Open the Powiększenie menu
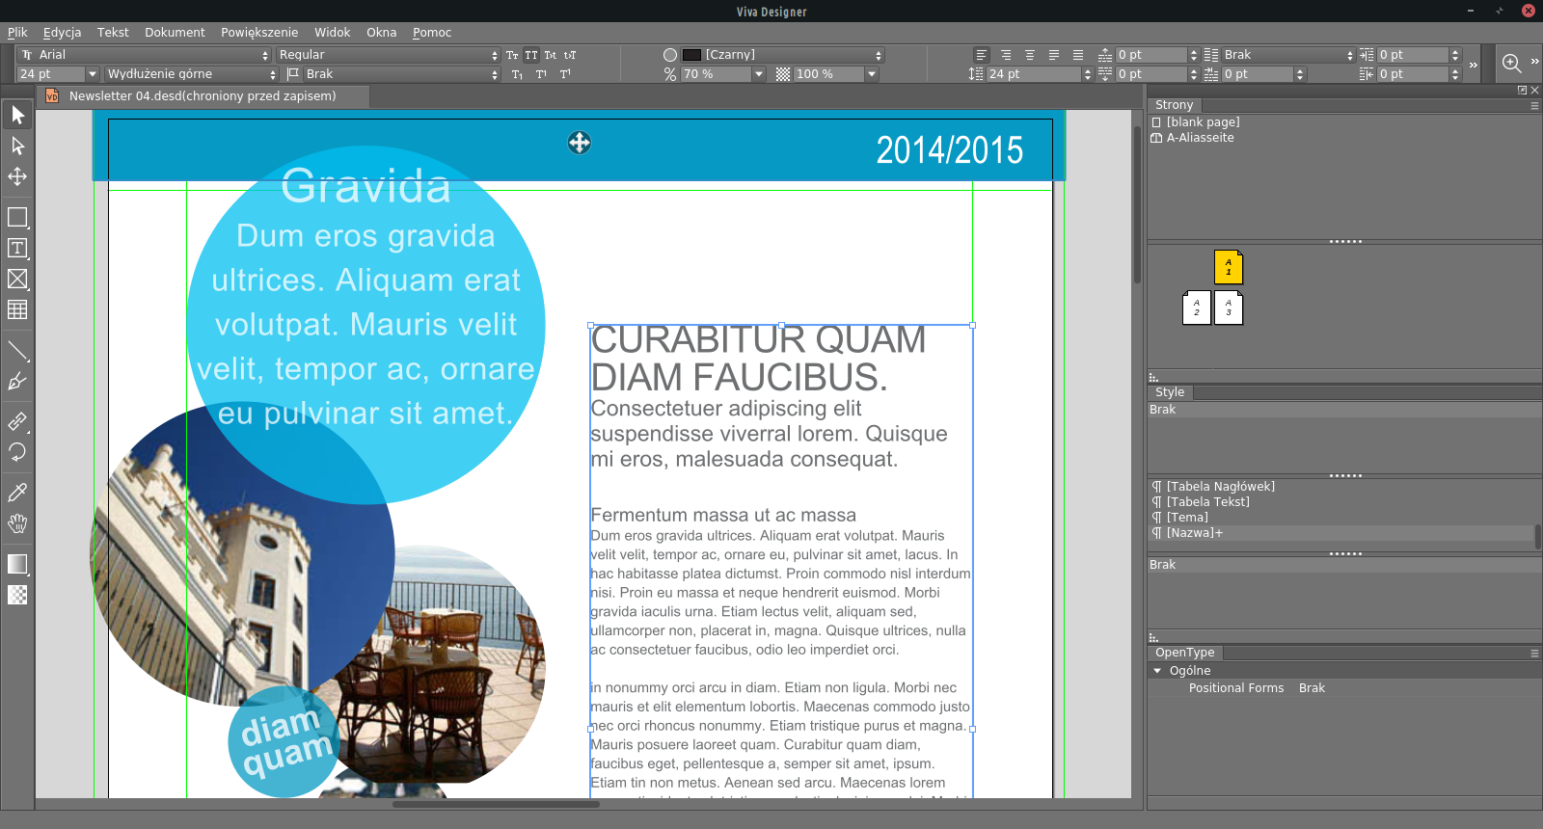This screenshot has width=1543, height=829. (259, 33)
